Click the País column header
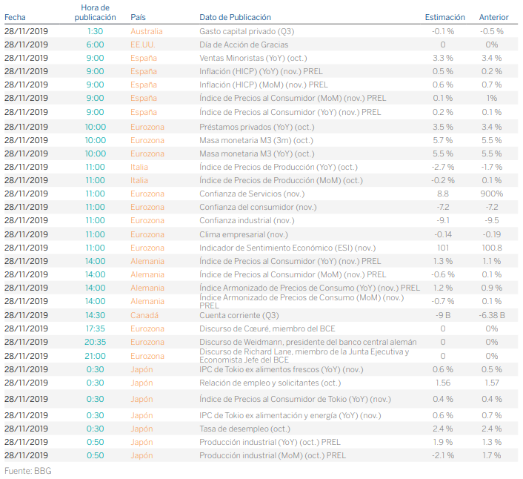Screen dimensions: 523x479 tap(138, 17)
